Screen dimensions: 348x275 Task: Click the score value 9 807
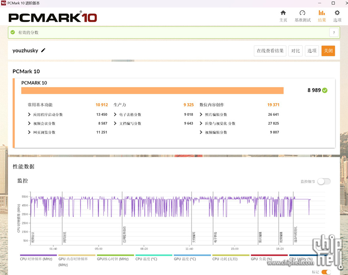tap(274, 132)
